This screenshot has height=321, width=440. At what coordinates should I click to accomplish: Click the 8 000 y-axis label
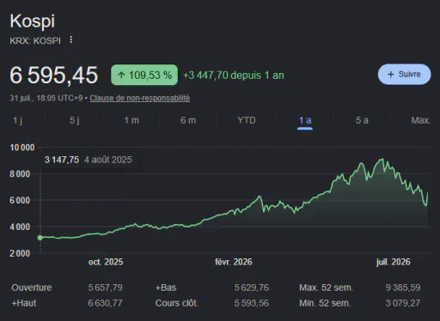coord(20,174)
